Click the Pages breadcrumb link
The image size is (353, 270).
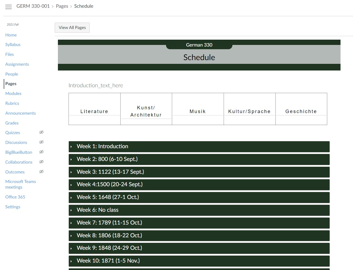click(x=62, y=6)
